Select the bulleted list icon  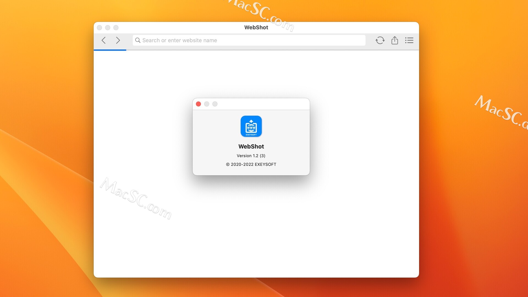coord(409,40)
